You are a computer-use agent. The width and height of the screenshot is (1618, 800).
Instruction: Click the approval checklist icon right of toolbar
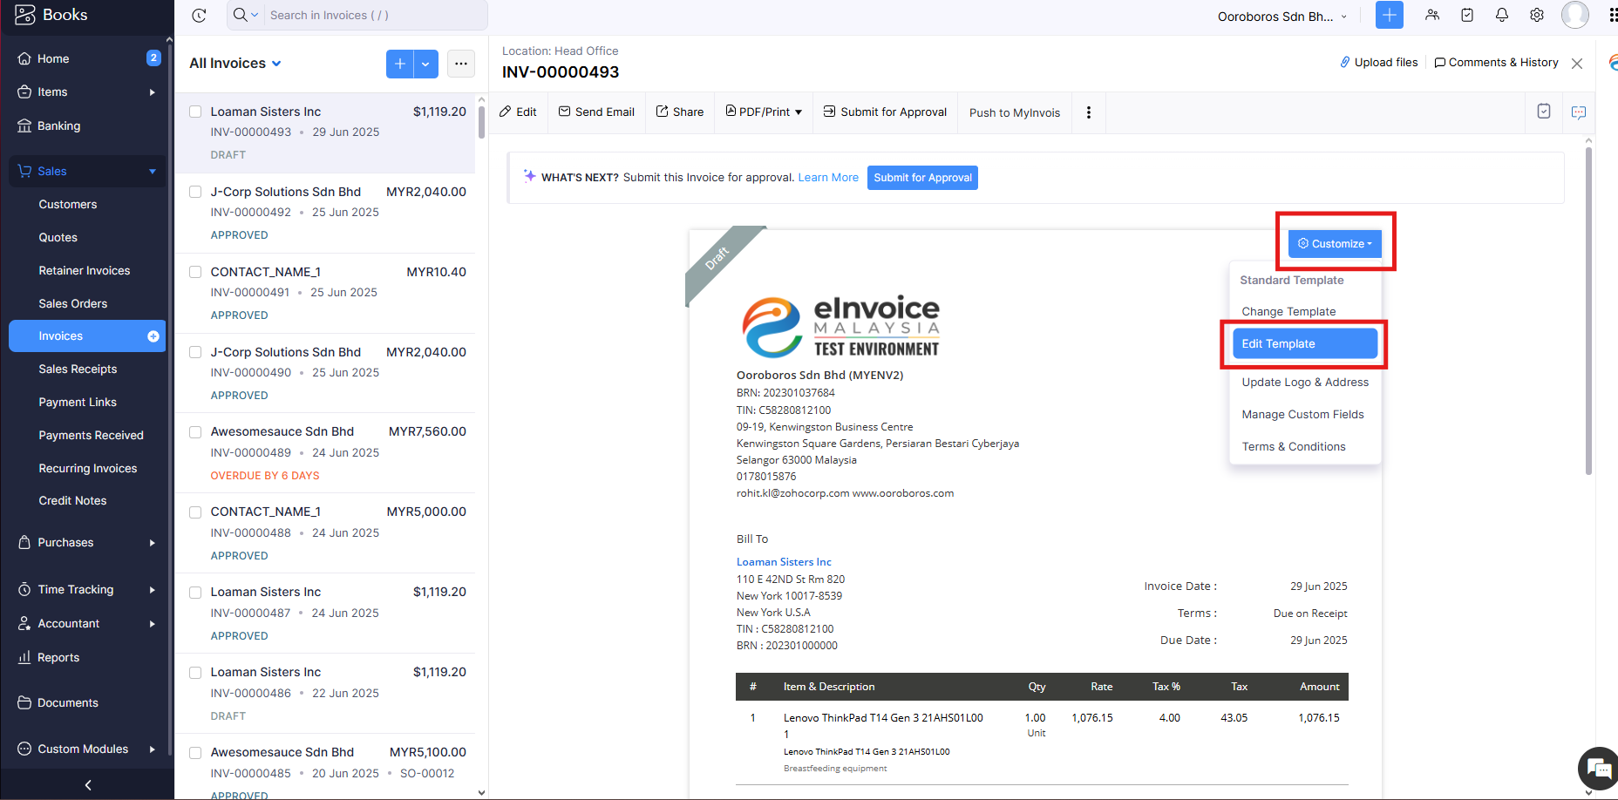click(x=1544, y=112)
